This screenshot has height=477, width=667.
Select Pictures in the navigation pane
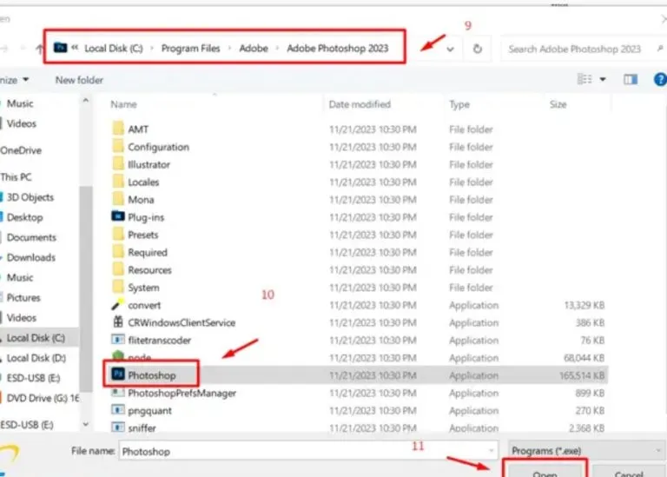click(23, 297)
